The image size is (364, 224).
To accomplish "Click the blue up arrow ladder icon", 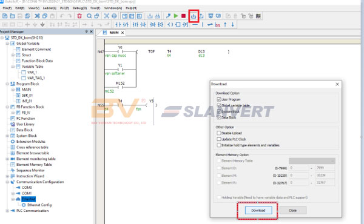I will pyautogui.click(x=225, y=25).
